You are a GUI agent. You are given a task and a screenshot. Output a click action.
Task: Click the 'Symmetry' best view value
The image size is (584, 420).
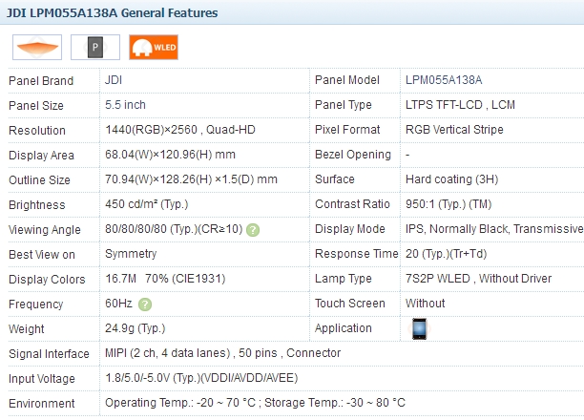(x=131, y=254)
